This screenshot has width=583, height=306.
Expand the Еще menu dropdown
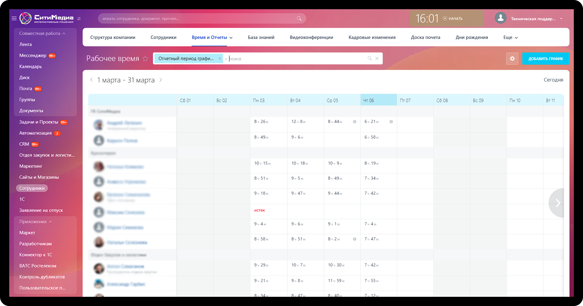click(x=510, y=37)
